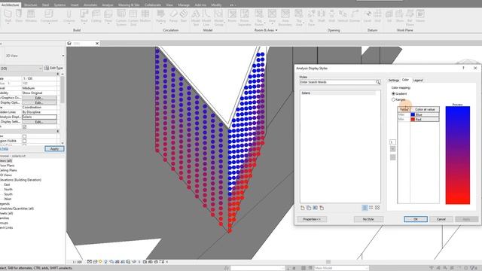Click the New style icon in the dialog

[303, 208]
